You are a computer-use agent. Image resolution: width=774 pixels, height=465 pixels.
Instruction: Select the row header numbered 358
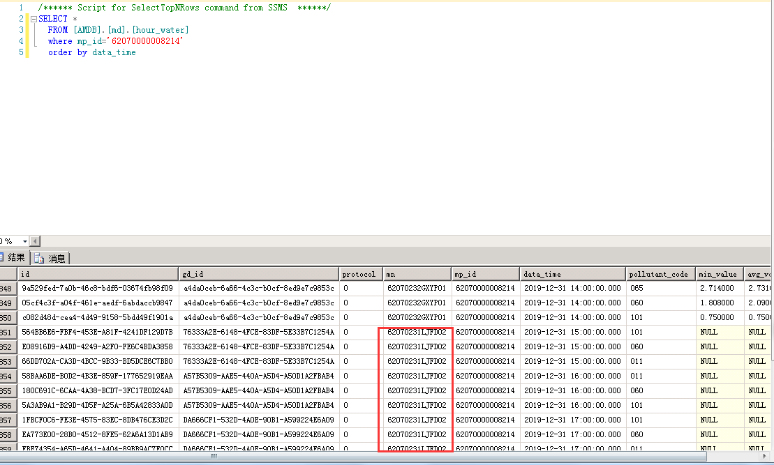tap(8, 435)
